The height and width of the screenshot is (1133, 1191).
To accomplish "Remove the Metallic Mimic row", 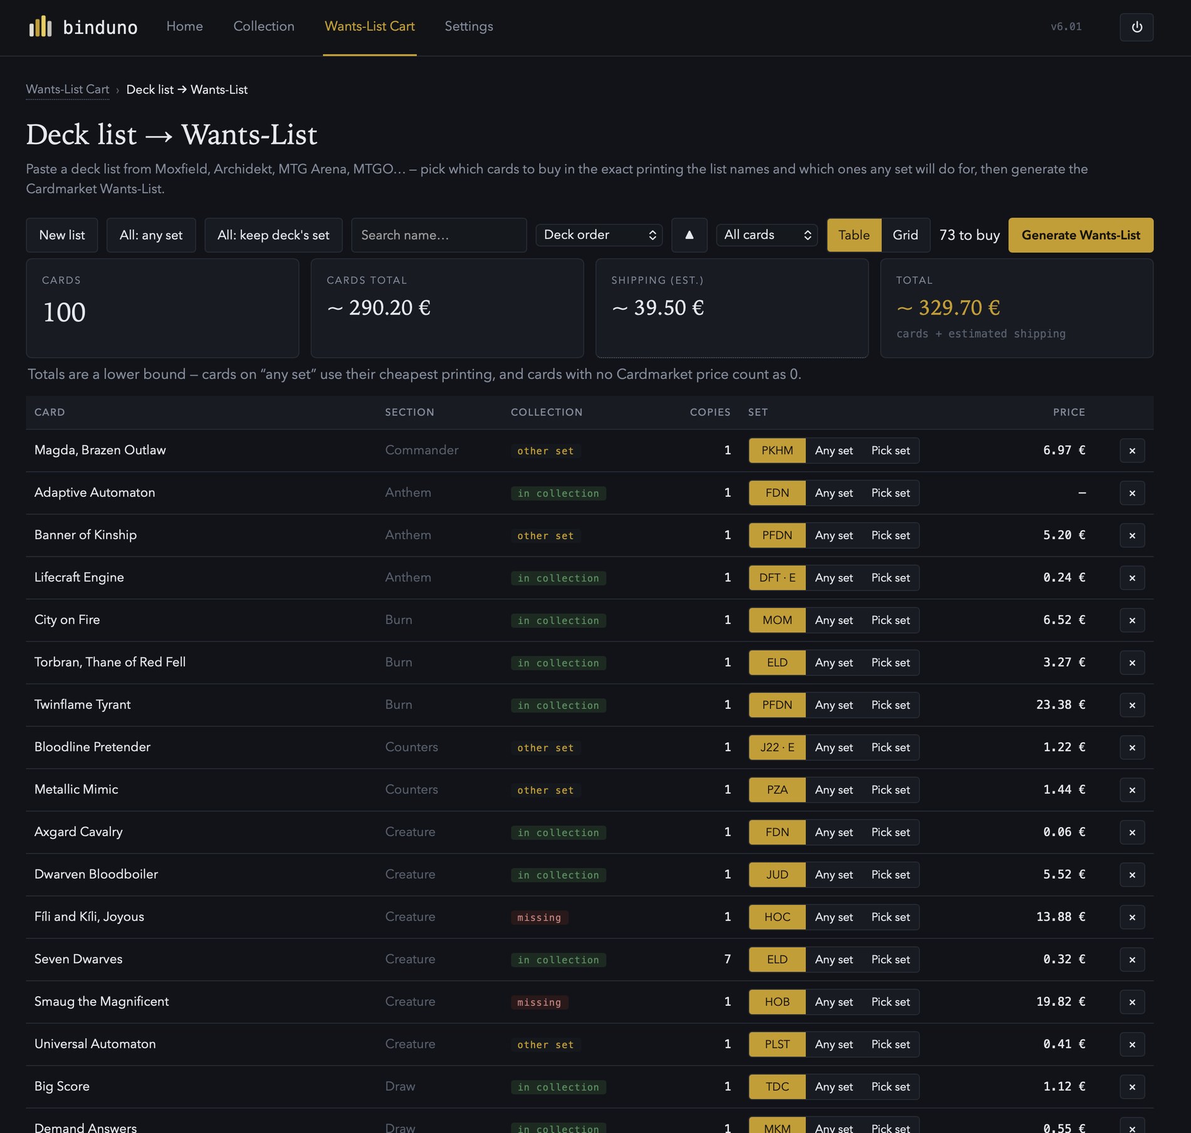I will pyautogui.click(x=1132, y=790).
